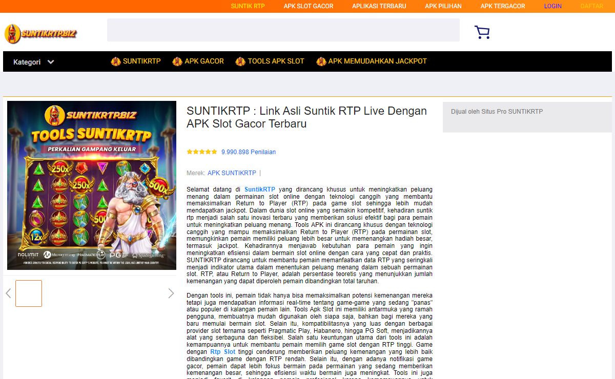Click the LOGIN link
Viewport: 615px width, 379px height.
tap(553, 6)
